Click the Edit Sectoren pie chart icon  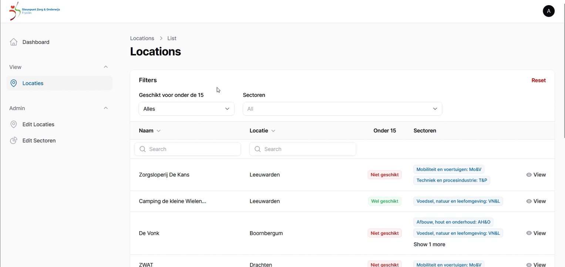point(14,141)
